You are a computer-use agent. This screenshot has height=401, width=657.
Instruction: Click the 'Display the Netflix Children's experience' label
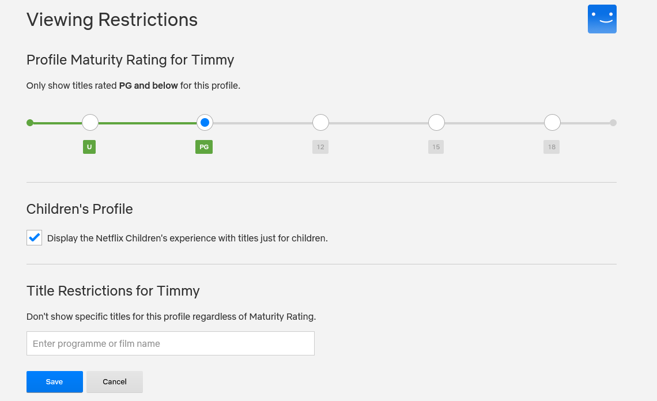click(187, 238)
